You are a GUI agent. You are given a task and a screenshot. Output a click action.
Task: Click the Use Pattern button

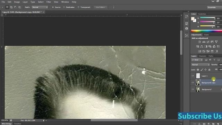(x=100, y=7)
